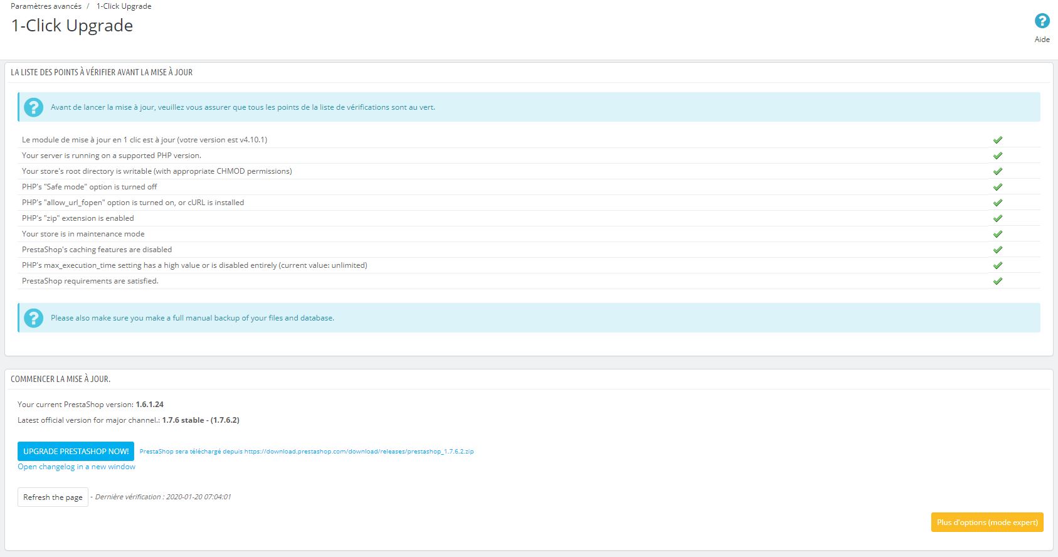
Task: Click the 'Avant de lancer la mise à jour' notice text
Action: 243,107
